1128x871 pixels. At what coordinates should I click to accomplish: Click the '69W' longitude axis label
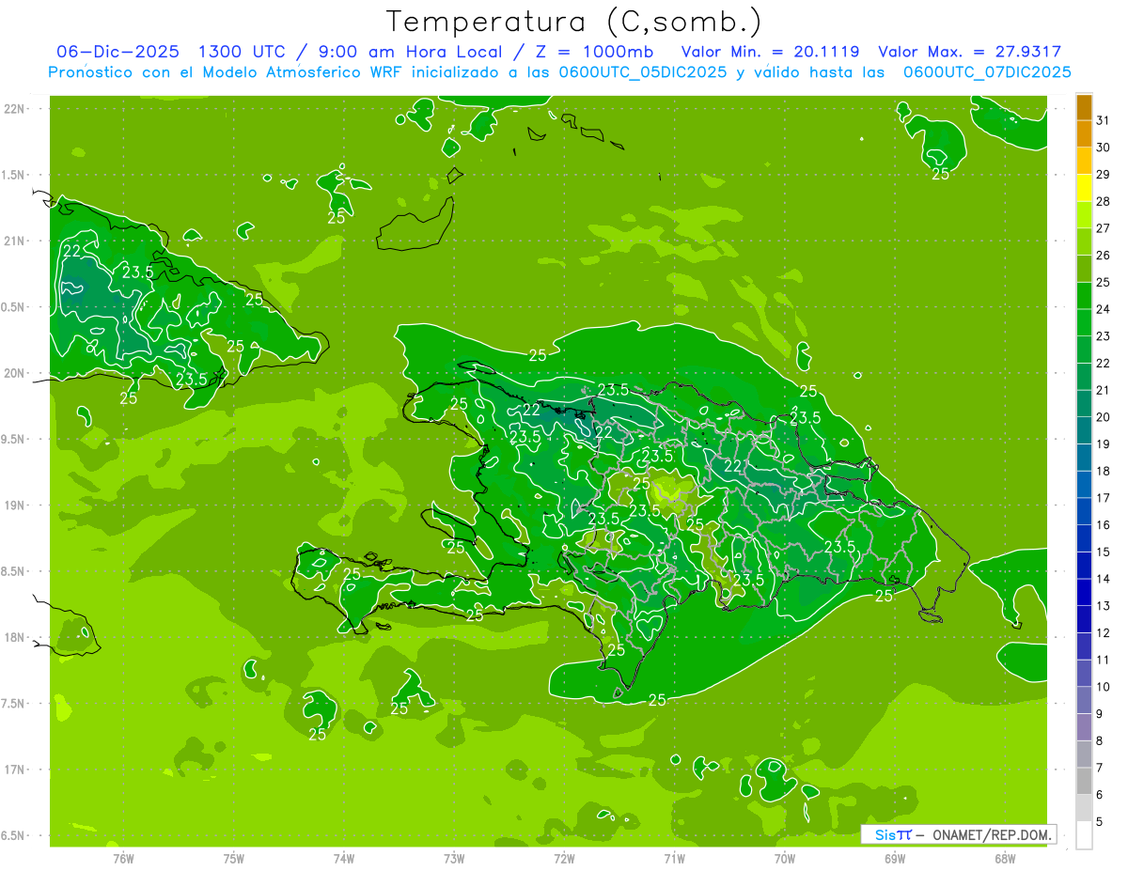[895, 858]
